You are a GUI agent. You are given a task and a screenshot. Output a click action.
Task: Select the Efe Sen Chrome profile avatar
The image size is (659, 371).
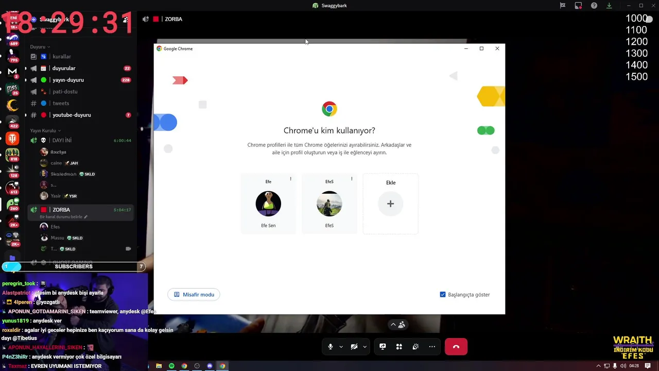268,204
